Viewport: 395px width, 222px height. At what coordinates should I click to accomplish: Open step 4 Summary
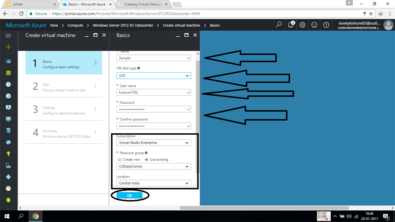point(64,132)
